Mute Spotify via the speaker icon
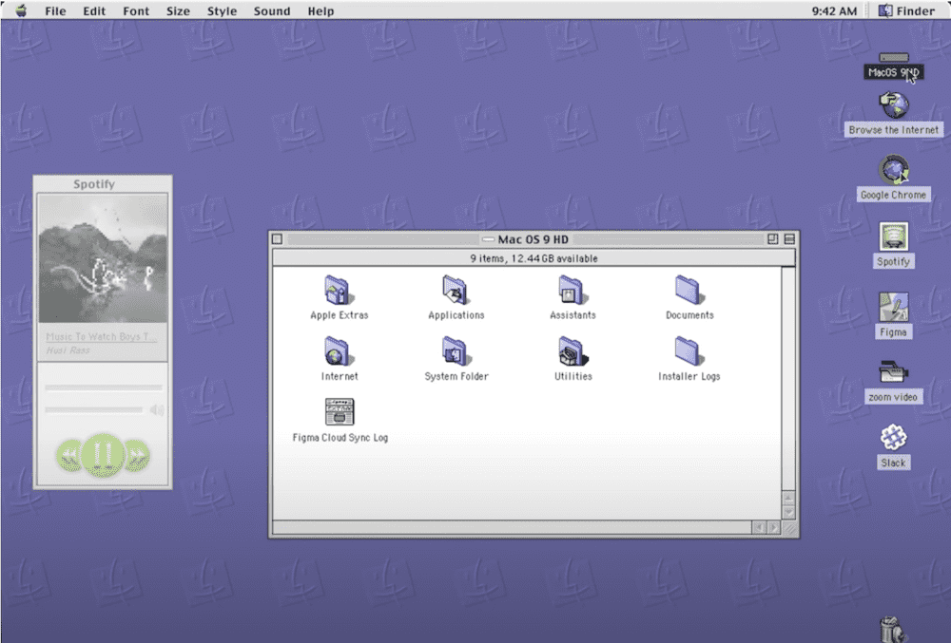951x643 pixels. (x=157, y=410)
